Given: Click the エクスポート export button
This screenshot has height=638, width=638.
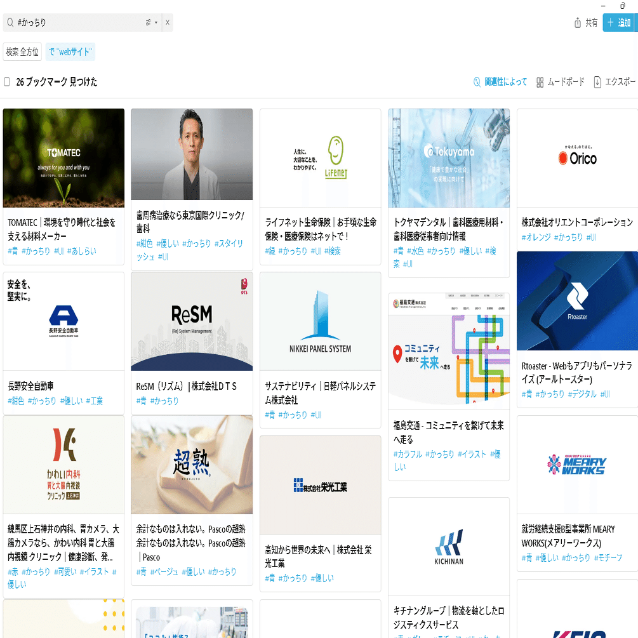Looking at the screenshot, I should click(615, 82).
